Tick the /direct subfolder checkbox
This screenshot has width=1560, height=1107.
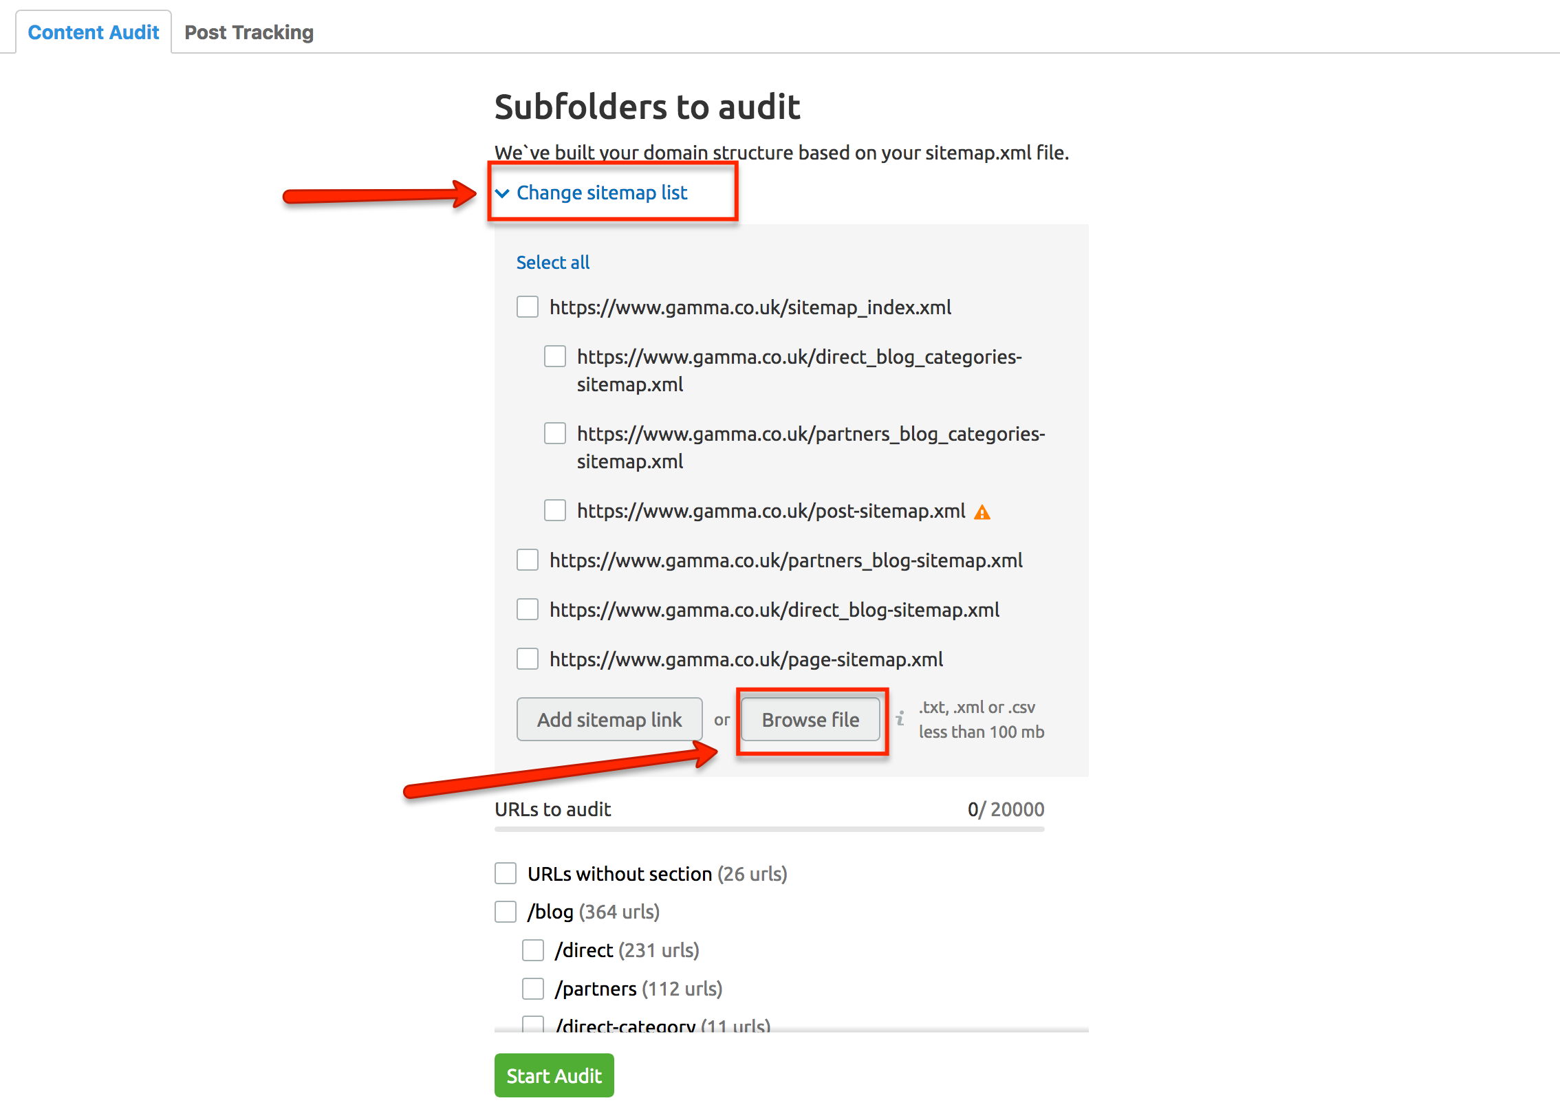pyautogui.click(x=533, y=950)
